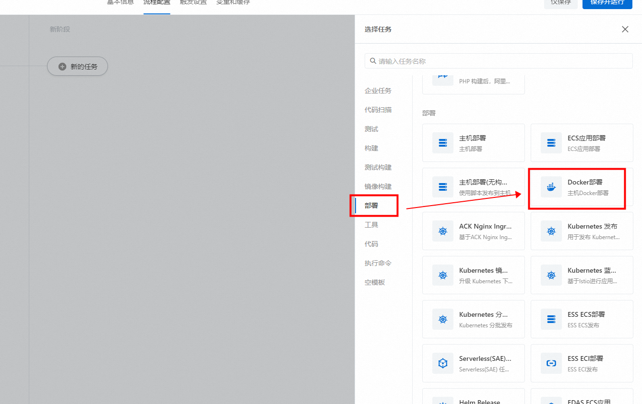The width and height of the screenshot is (642, 404).
Task: Close the 选择任务 panel
Action: 625,29
